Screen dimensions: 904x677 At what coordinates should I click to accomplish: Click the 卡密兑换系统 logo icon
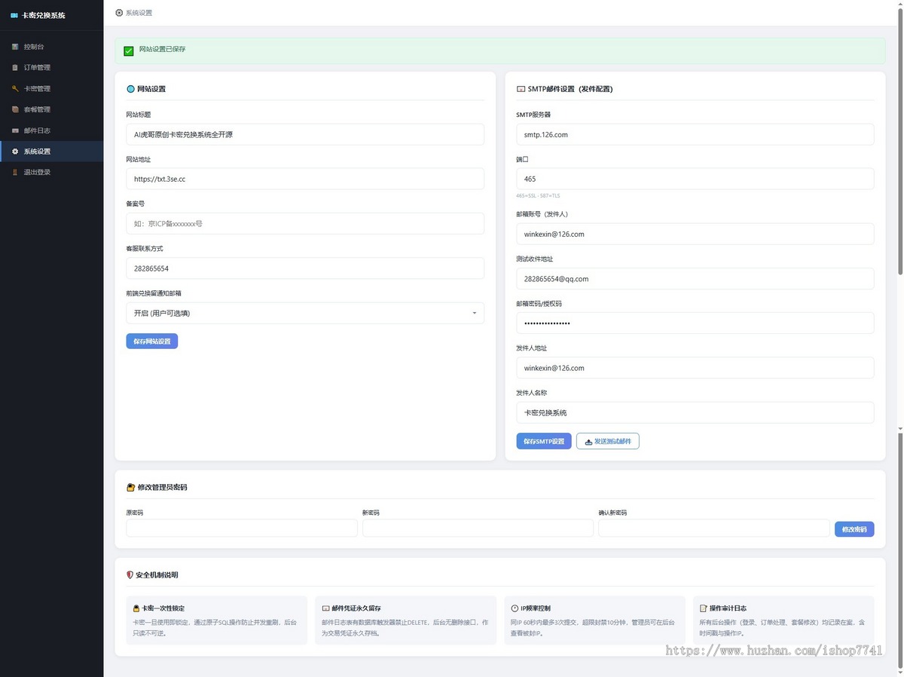tap(14, 15)
